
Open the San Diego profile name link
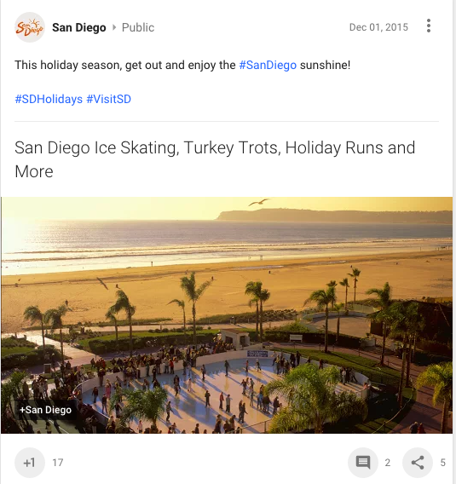pos(79,27)
